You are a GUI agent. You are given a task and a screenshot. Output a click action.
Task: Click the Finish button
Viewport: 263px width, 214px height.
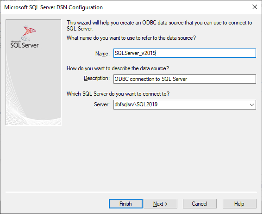click(x=125, y=204)
